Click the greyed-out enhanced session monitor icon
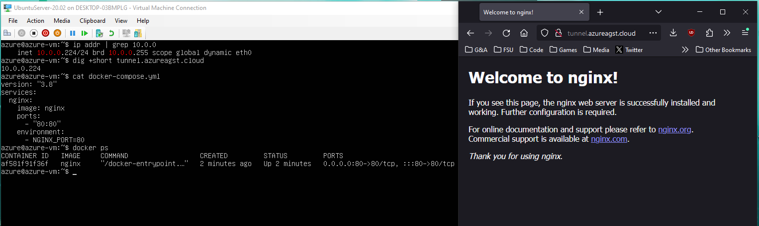The image size is (759, 226). (x=126, y=33)
